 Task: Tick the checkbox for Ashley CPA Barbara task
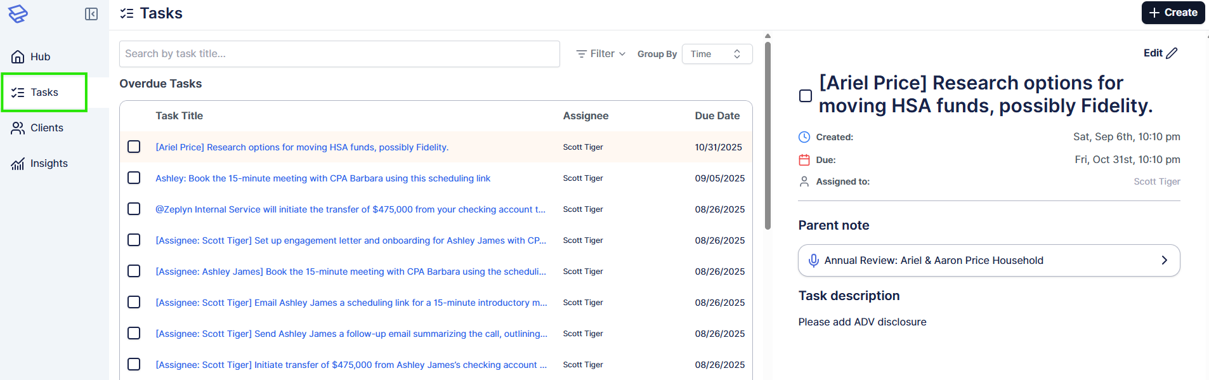click(134, 178)
